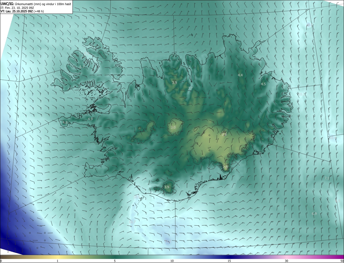Click the 4.8 value label on the map
The image size is (344, 263).
(x=65, y=122)
